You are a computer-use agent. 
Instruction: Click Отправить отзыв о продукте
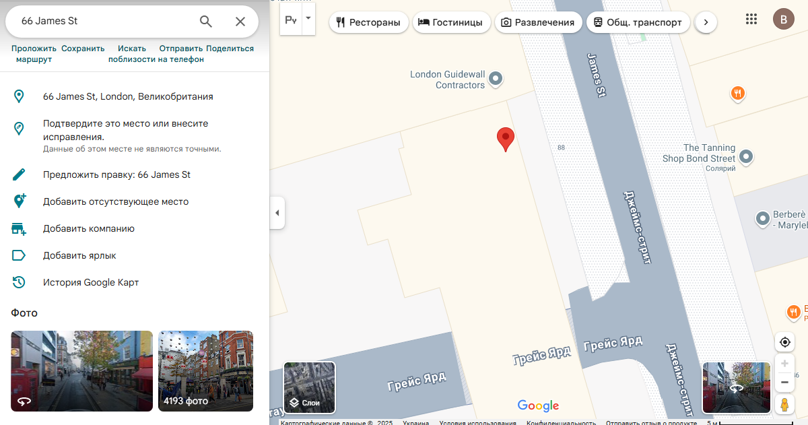click(651, 422)
